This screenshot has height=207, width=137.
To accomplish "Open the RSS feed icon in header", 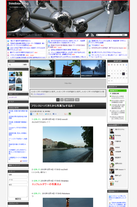I will [92, 35].
